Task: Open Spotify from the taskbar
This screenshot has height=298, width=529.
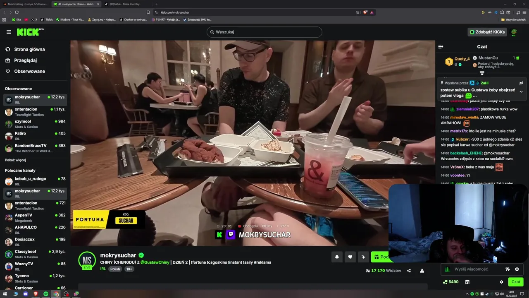Action: tap(45, 294)
